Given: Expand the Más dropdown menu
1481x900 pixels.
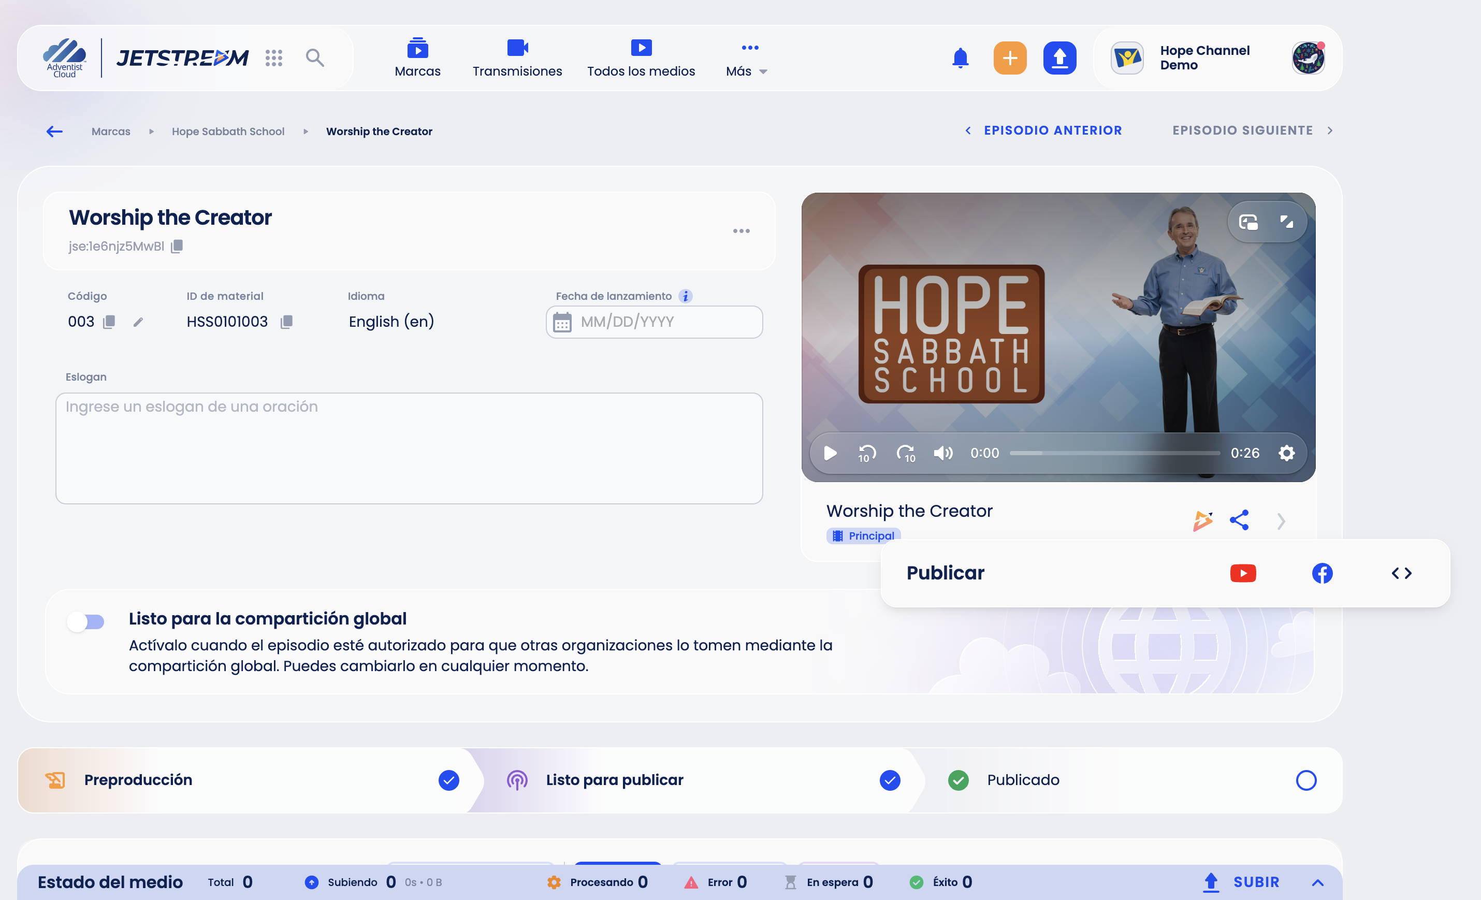Looking at the screenshot, I should click(747, 60).
